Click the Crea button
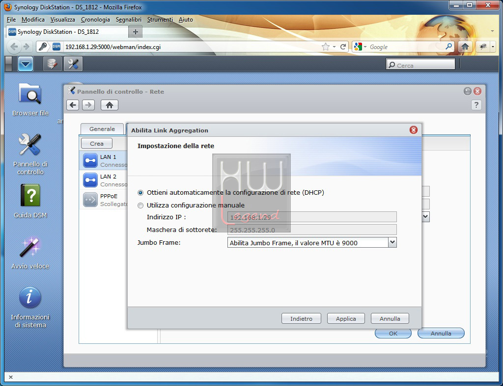The image size is (503, 386). 97,143
